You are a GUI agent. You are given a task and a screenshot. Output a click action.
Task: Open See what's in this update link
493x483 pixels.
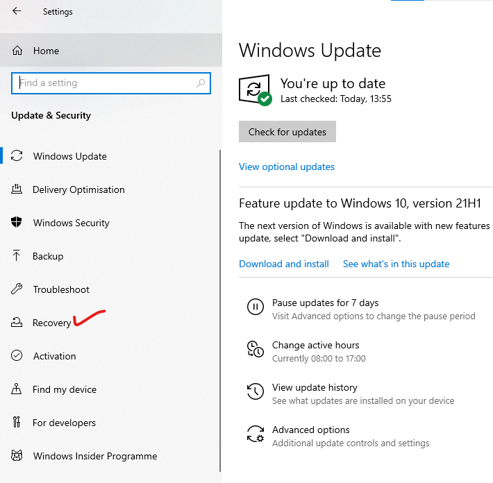[396, 264]
